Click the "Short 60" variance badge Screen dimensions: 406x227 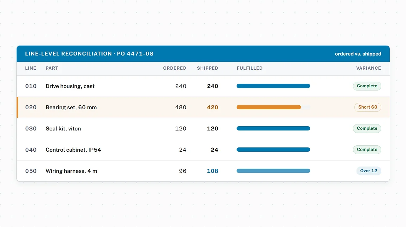pos(368,107)
